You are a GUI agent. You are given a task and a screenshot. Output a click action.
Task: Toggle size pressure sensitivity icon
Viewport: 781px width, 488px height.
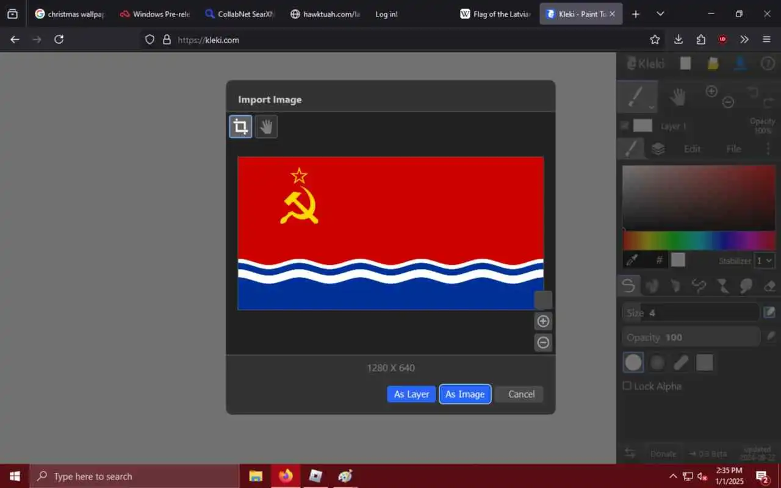pyautogui.click(x=769, y=312)
